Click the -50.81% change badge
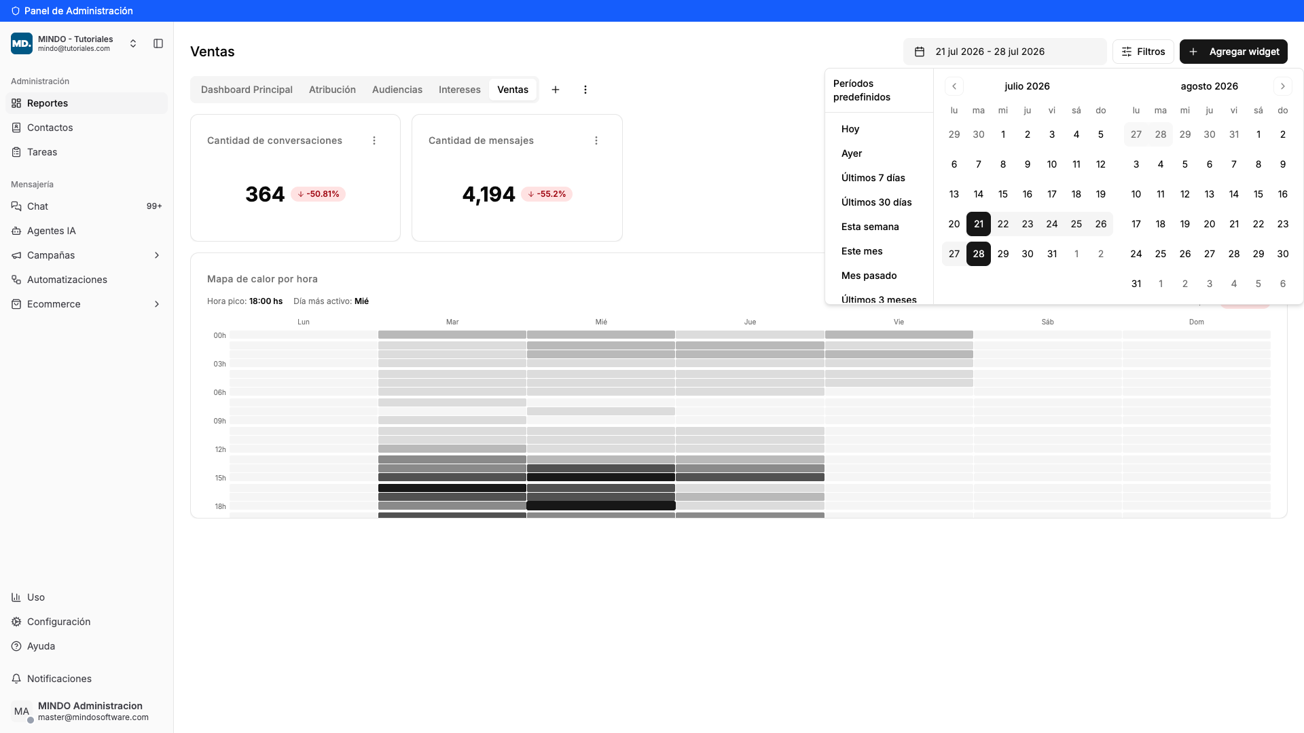1304x733 pixels. (x=319, y=194)
